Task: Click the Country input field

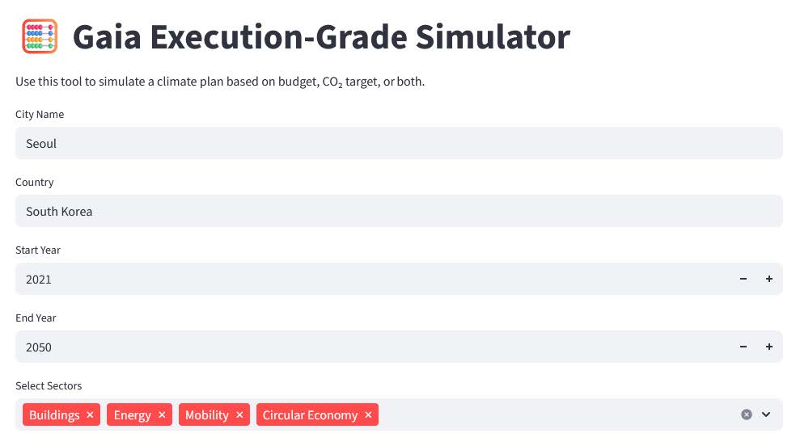Action: pyautogui.click(x=398, y=211)
